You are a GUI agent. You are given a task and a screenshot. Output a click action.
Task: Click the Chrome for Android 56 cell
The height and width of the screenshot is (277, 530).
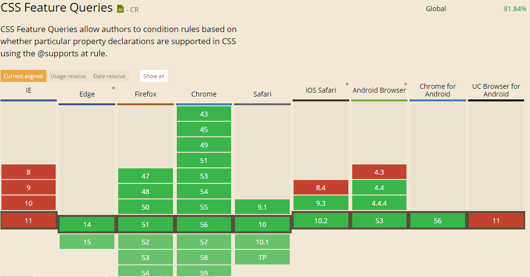[x=438, y=221]
